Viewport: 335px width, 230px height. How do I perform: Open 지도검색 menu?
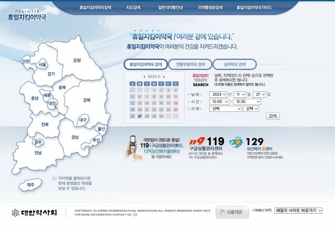133,8
